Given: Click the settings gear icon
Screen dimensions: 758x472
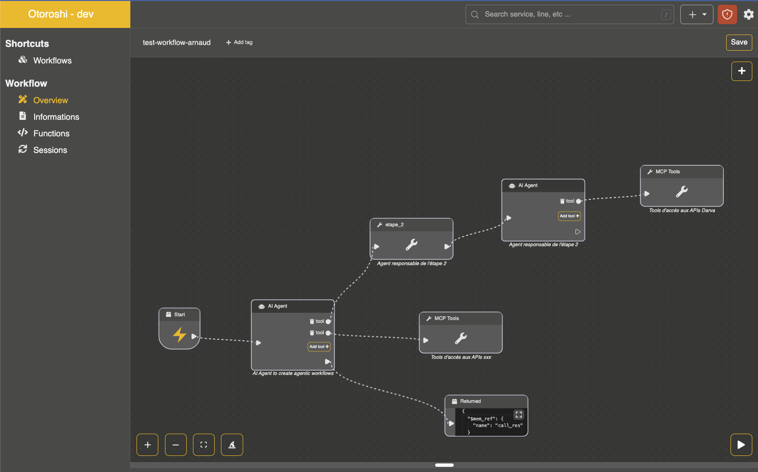Looking at the screenshot, I should click(x=749, y=15).
